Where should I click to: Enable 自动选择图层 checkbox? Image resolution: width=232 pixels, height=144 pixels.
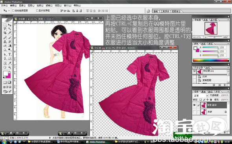[13, 11]
